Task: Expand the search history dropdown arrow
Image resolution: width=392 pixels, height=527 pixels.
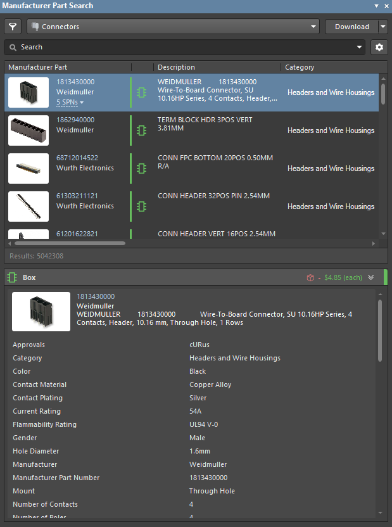Action: [359, 47]
